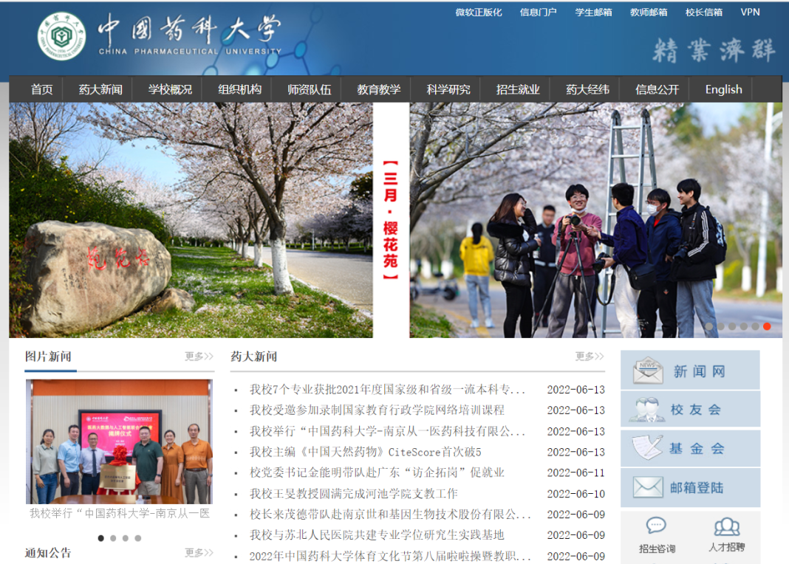
Task: Open the 教育教学 navigation menu
Action: click(379, 89)
